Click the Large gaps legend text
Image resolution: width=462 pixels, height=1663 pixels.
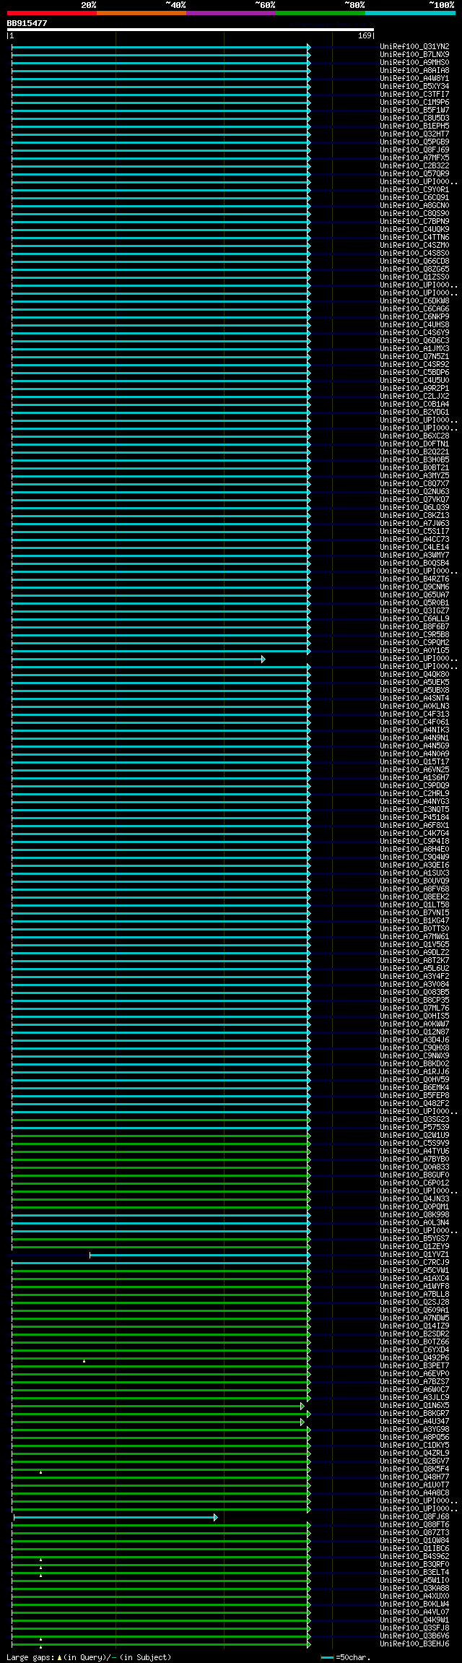click(x=89, y=1657)
